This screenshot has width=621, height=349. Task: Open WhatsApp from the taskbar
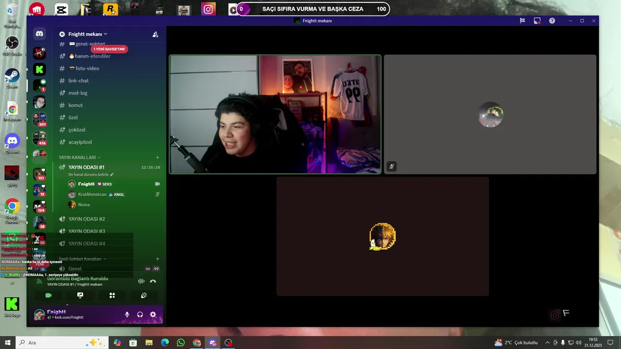[x=180, y=343]
